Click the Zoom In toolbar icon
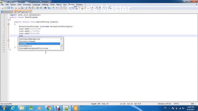The image size is (198, 111). pyautogui.click(x=54, y=8)
